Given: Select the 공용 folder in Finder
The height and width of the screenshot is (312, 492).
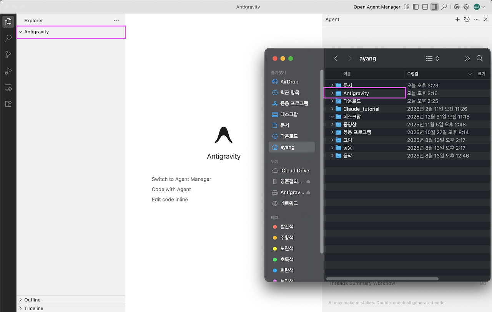Looking at the screenshot, I should pyautogui.click(x=407, y=148).
